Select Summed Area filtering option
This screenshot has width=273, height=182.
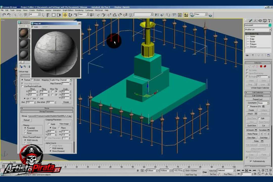[25, 131]
